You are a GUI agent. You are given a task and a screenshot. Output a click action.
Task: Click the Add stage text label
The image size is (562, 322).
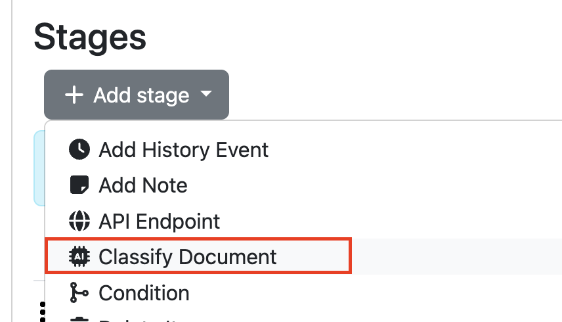141,95
